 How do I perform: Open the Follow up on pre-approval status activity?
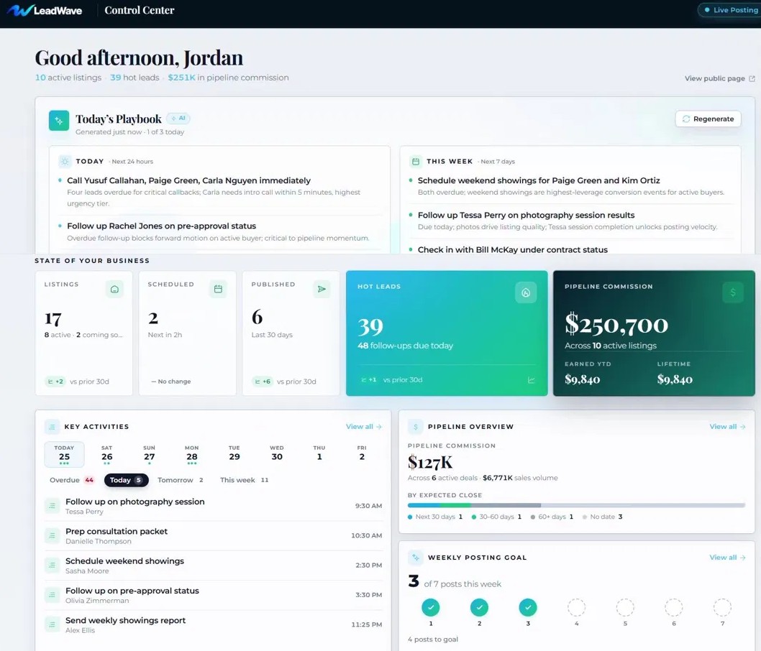click(214, 595)
